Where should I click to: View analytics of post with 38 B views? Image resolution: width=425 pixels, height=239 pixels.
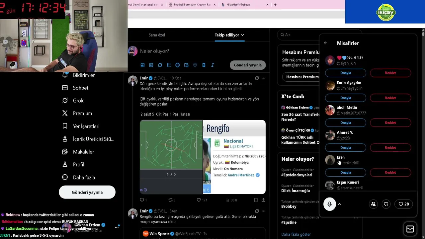(x=231, y=200)
